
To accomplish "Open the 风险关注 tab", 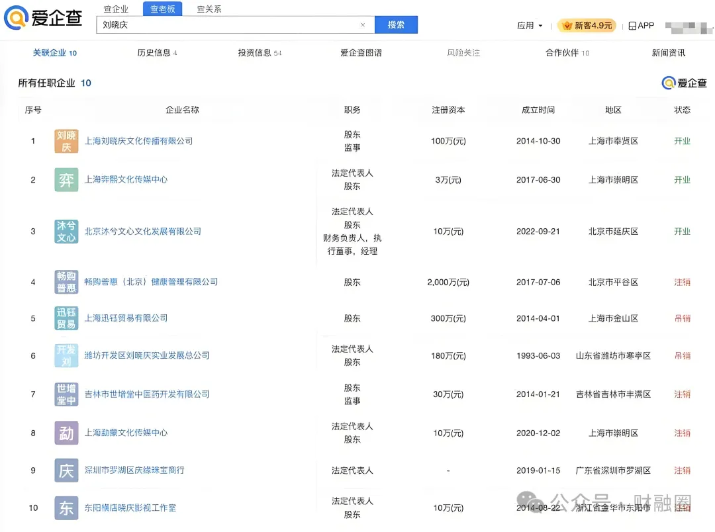I will [463, 53].
